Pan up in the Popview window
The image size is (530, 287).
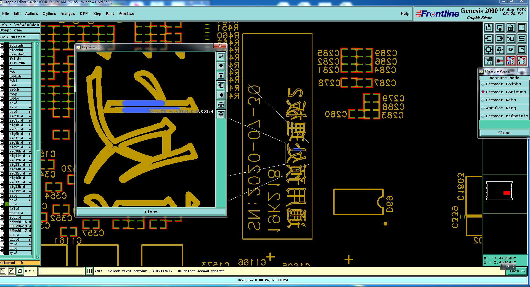coord(221,66)
